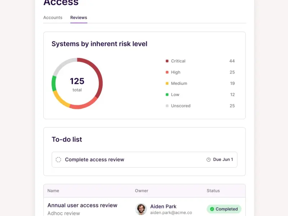The width and height of the screenshot is (288, 216).
Task: Click the yellow Medium legend dot
Action: 167,84
